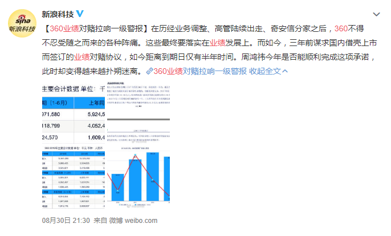This screenshot has height=236, width=391.
Task: Click the red 360 keyword before 不得
Action: pos(341,28)
